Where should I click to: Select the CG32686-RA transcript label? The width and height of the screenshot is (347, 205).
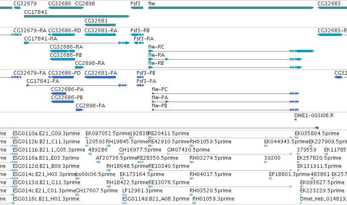pos(66,47)
